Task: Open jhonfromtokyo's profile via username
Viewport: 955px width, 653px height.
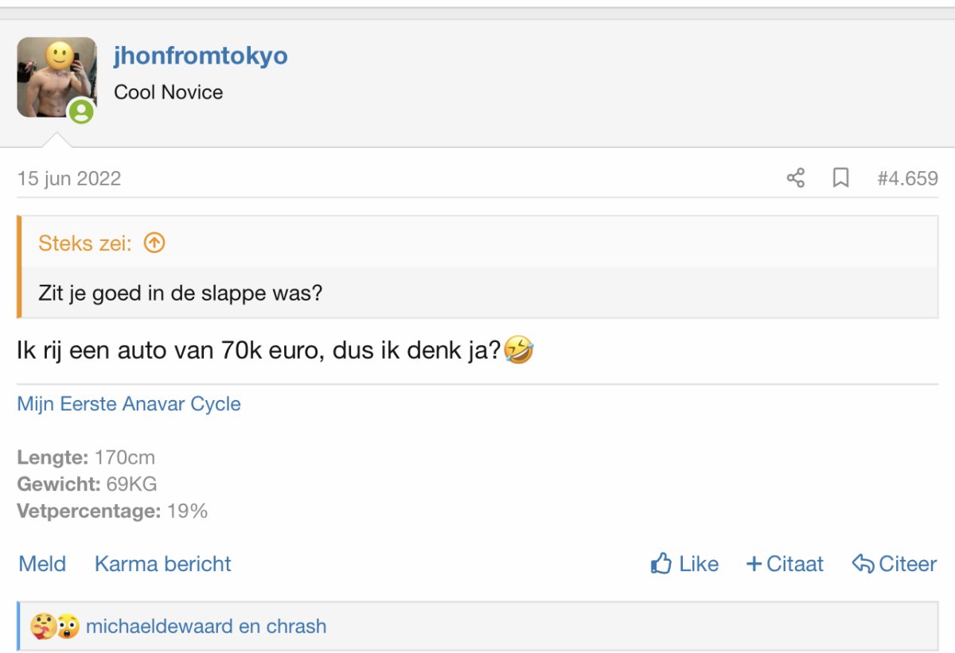Action: (x=201, y=56)
